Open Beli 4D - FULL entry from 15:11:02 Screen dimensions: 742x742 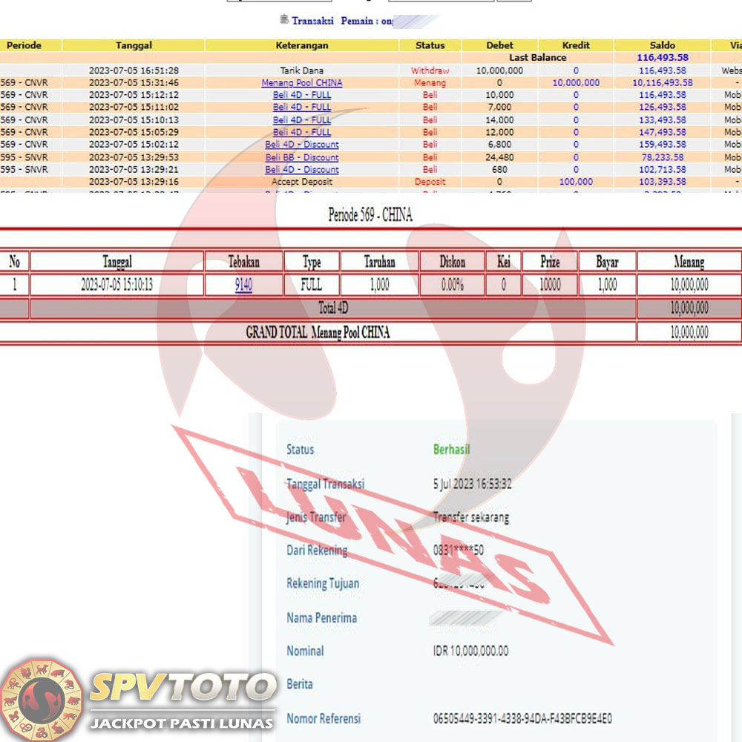pos(302,108)
